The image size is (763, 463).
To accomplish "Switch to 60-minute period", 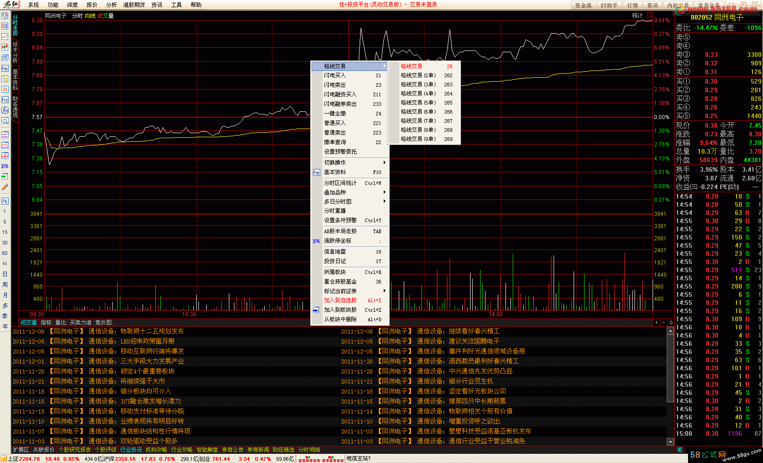I will (5, 253).
